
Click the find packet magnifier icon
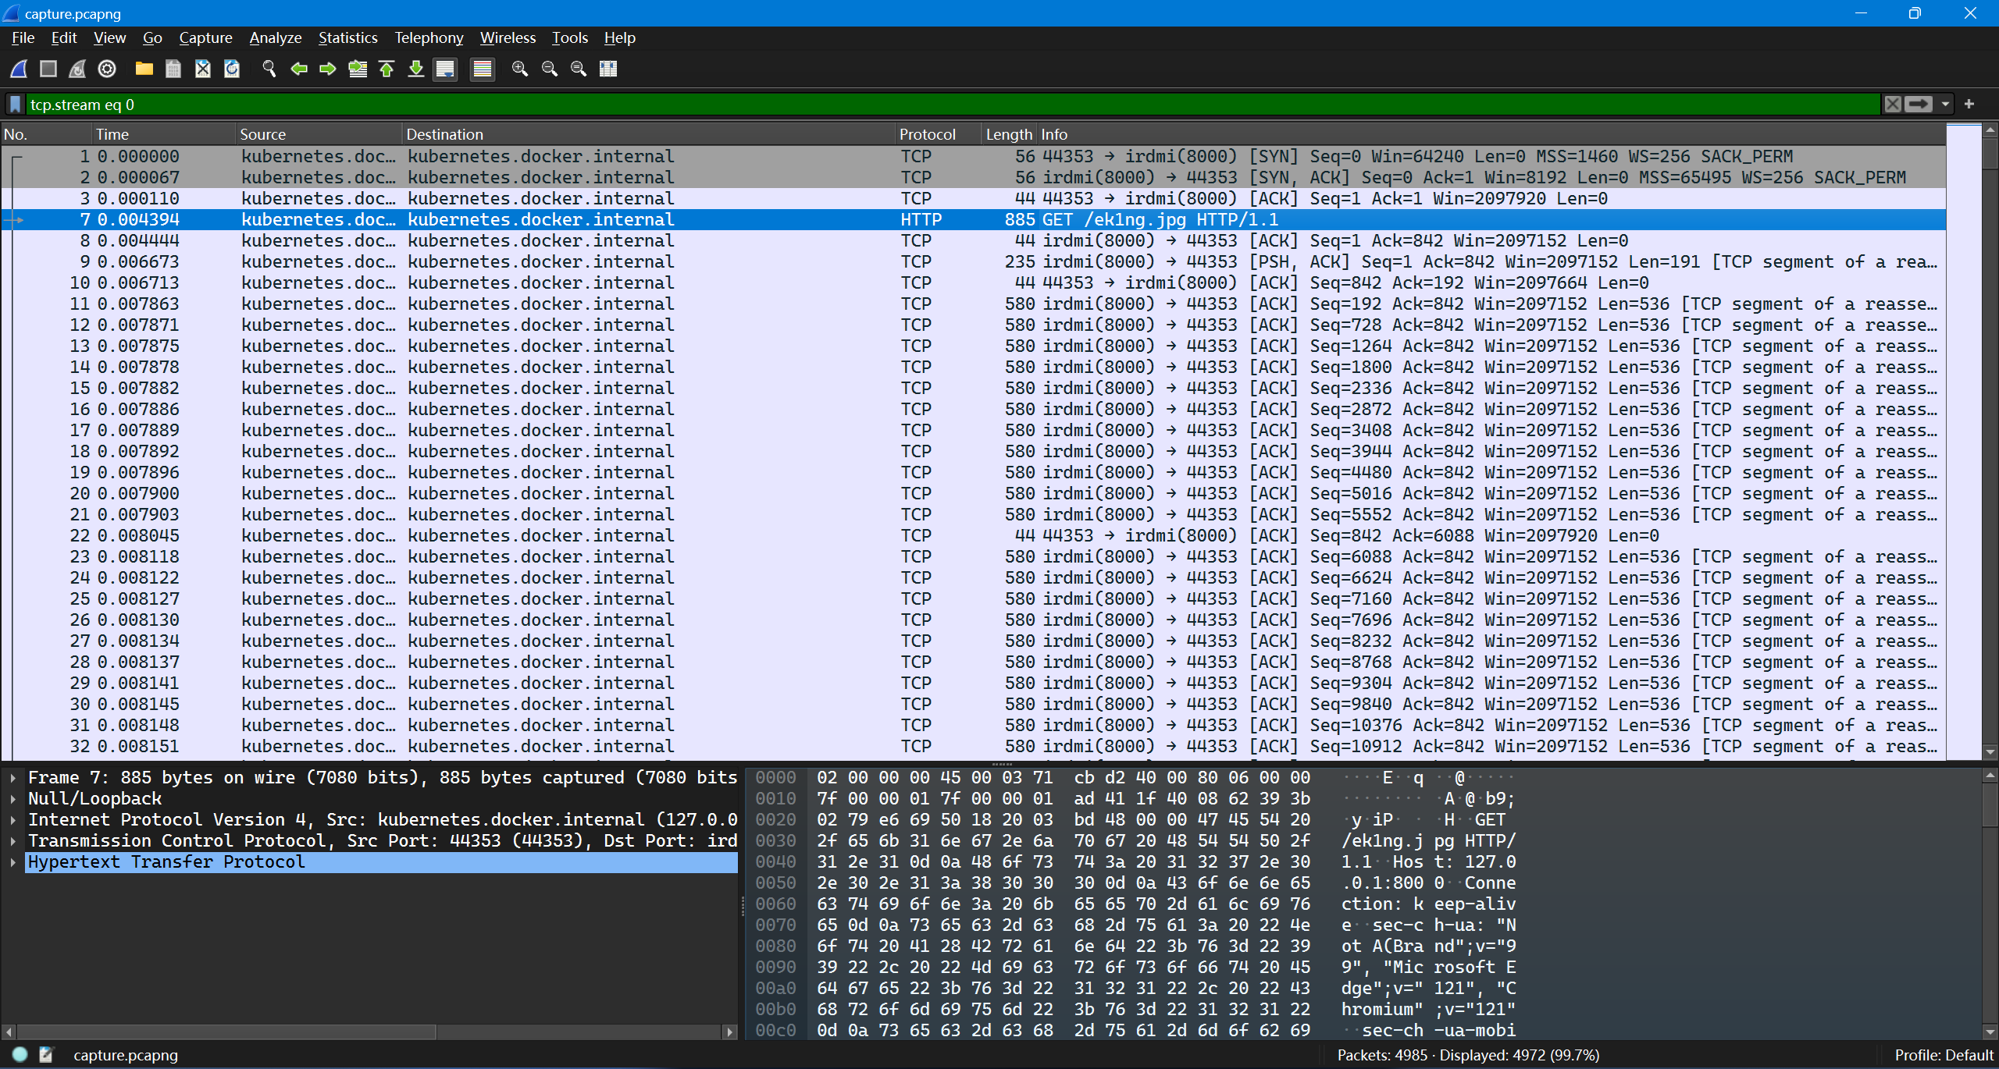269,69
